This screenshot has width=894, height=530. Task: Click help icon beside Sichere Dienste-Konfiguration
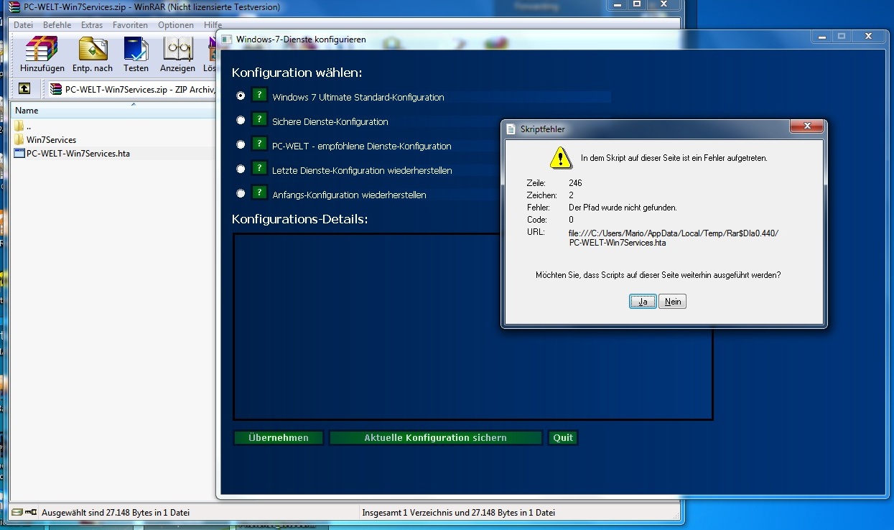259,119
